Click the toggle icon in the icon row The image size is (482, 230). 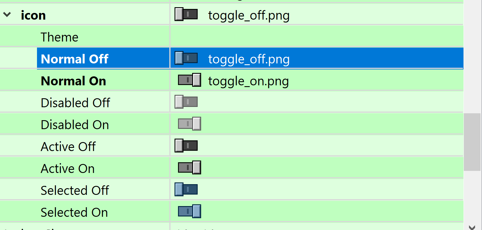186,14
